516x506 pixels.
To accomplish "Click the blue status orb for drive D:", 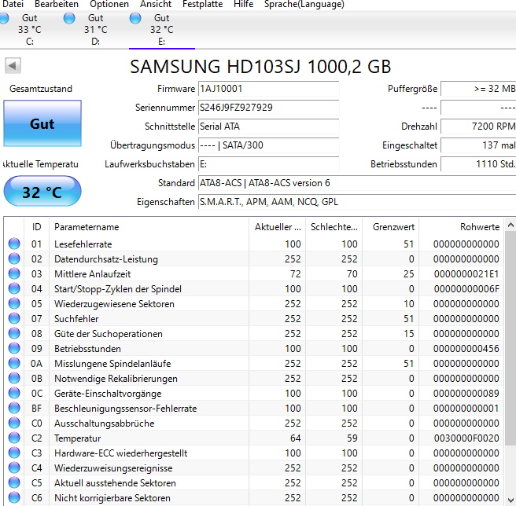I will (69, 18).
